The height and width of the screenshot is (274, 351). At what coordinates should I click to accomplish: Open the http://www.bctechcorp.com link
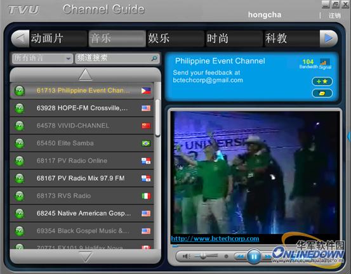[x=215, y=238]
